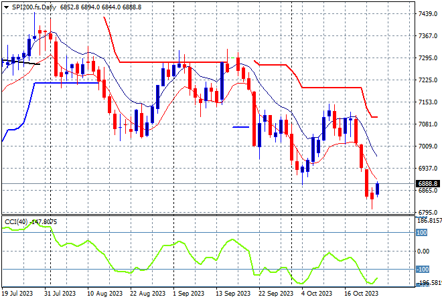442x301 pixels.
Task: Click the blue support line near 7215
Action: coord(66,83)
